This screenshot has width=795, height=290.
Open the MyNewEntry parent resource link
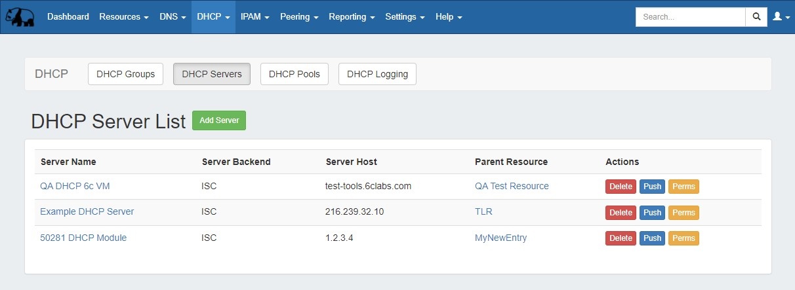(500, 238)
